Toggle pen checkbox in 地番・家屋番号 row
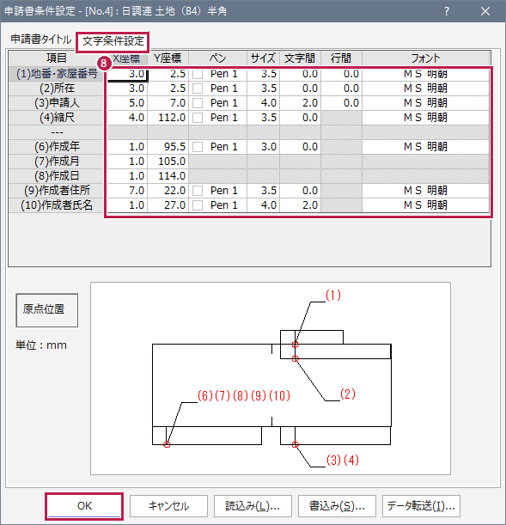This screenshot has width=506, height=525. pos(198,74)
